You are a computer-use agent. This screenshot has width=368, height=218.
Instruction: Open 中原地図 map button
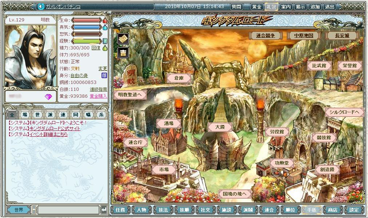coord(304,36)
